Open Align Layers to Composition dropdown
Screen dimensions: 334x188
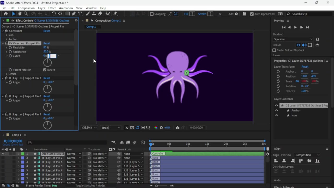[x=307, y=155]
